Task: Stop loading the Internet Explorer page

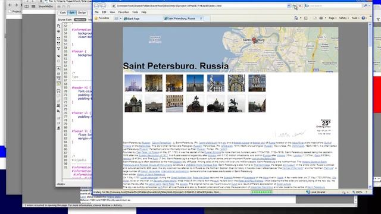Action: coord(300,5)
